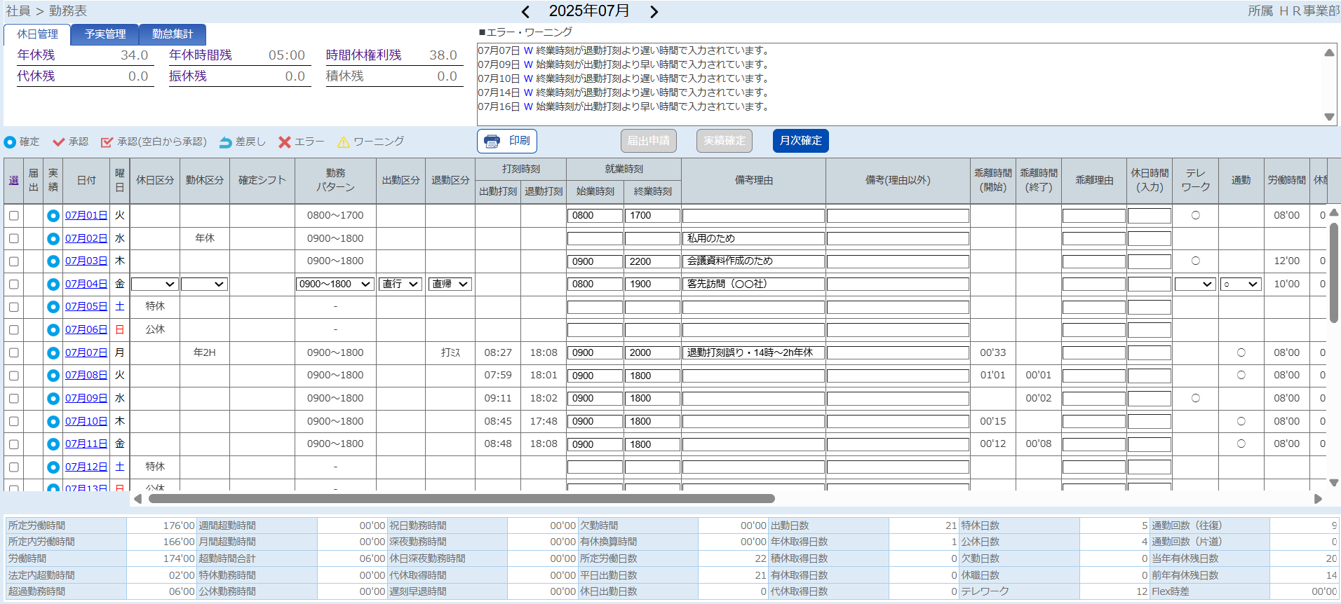
Task: Switch to the 予実管理 tab
Action: point(105,34)
